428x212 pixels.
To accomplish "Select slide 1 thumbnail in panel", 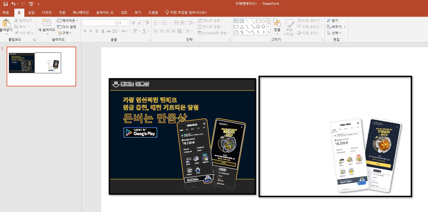I will (x=41, y=67).
